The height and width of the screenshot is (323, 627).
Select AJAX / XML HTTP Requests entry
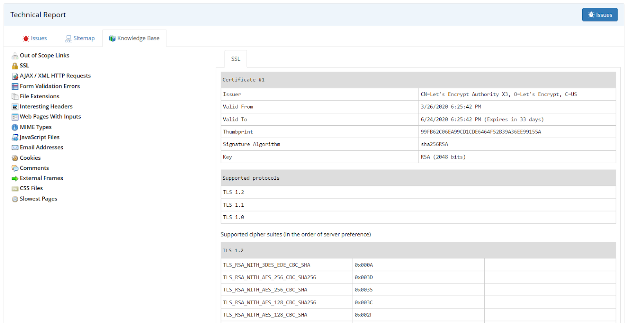[55, 76]
